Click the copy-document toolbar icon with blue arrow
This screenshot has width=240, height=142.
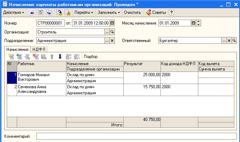pos(49,12)
